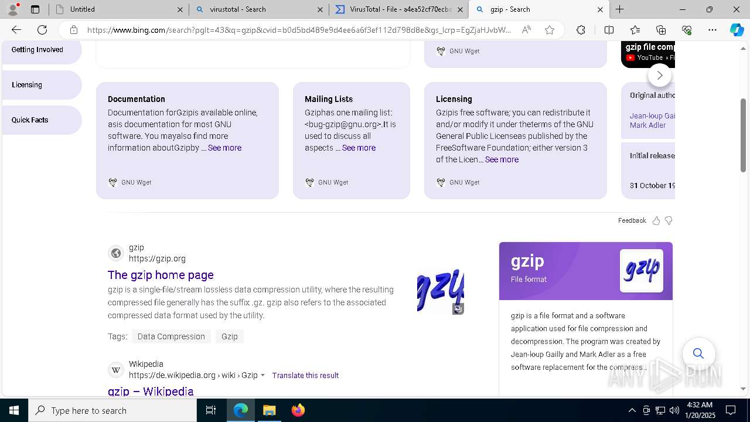Open a new browser tab
This screenshot has height=422, width=750.
point(619,9)
